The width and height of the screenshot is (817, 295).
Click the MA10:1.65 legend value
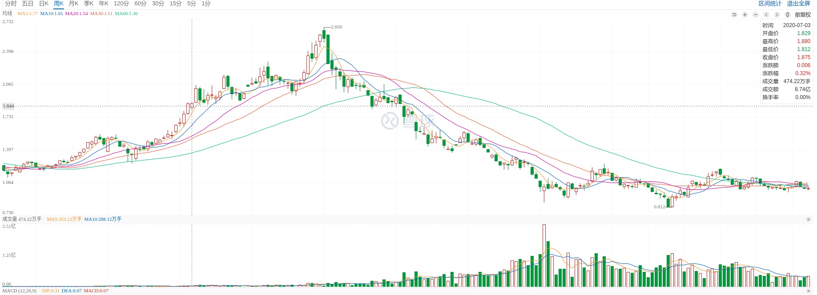pos(52,13)
